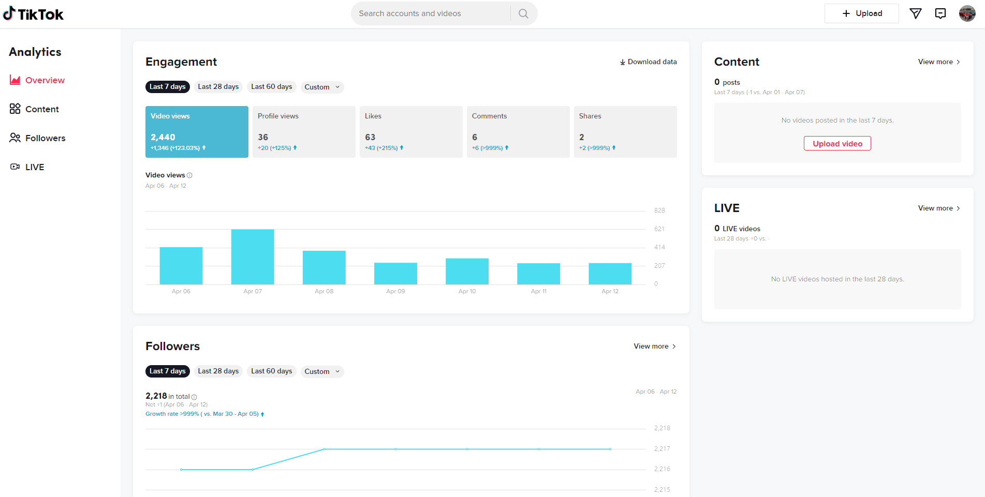
Task: Click the Upload button in header
Action: click(x=862, y=13)
